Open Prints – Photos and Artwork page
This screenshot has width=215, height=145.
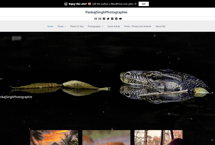[x=138, y=26]
